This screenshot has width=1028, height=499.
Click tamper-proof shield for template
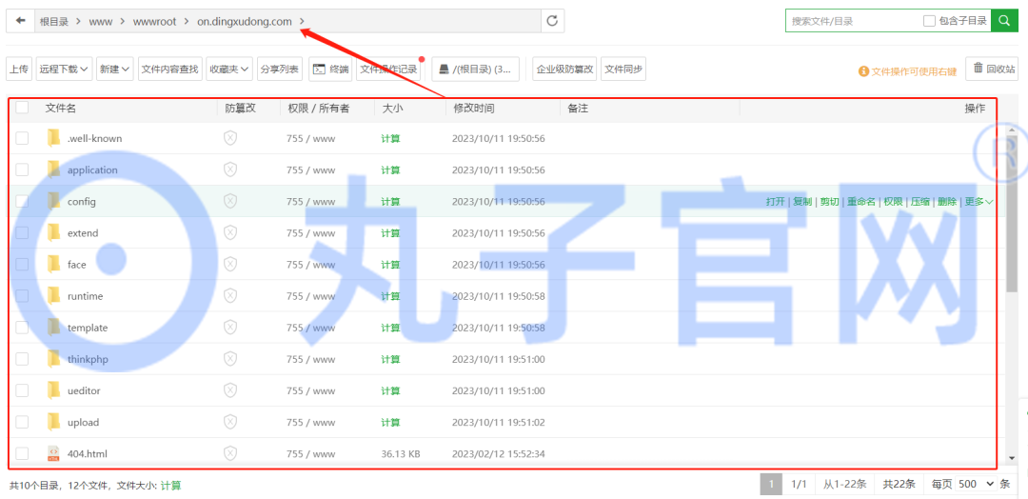pyautogui.click(x=230, y=328)
